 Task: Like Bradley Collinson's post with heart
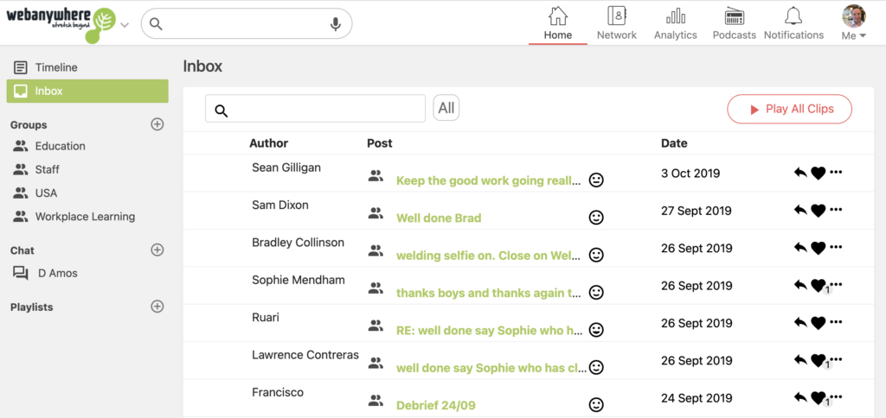tap(818, 248)
